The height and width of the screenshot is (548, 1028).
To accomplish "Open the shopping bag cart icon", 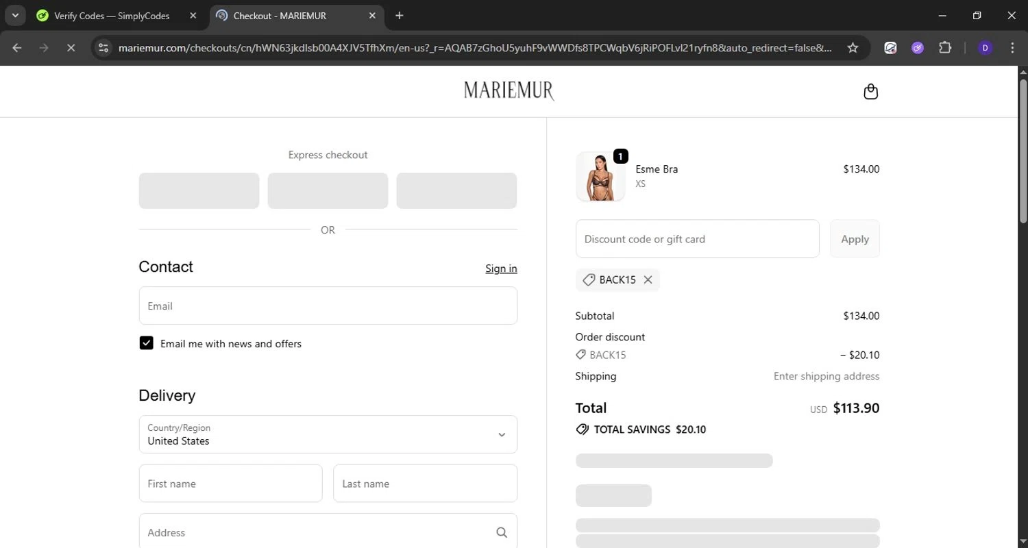I will [870, 91].
